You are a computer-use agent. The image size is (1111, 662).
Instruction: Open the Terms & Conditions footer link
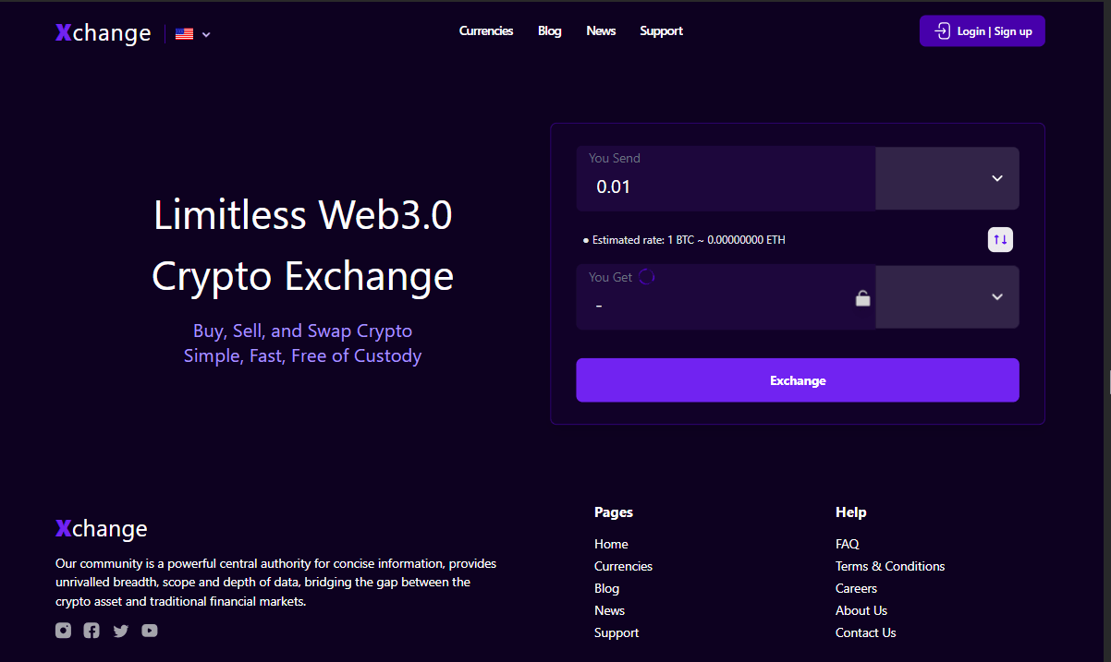[889, 566]
